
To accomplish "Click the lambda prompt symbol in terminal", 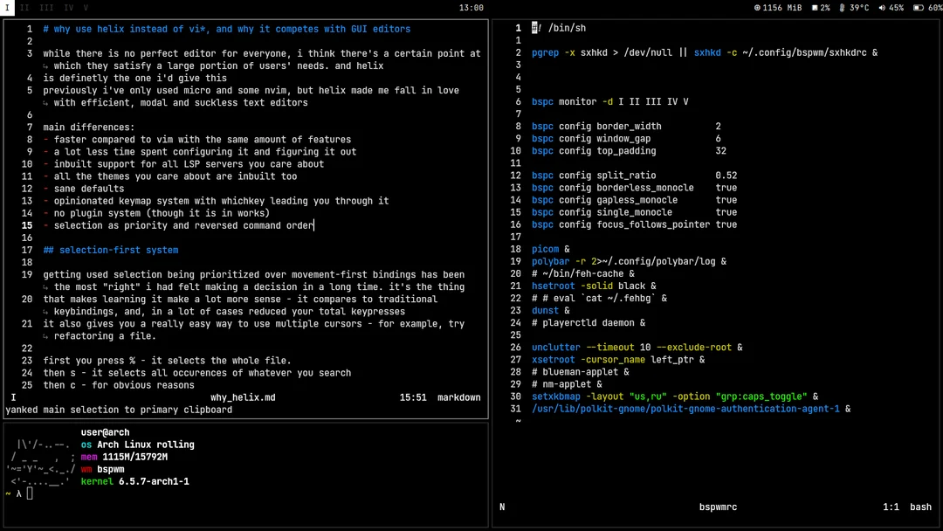I will [x=18, y=494].
